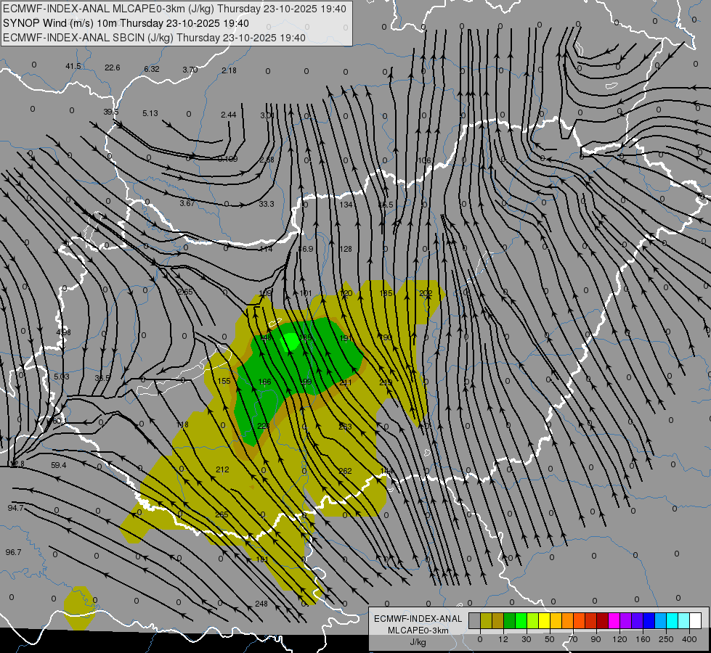
Task: Click the map value 128
Action: pos(346,249)
